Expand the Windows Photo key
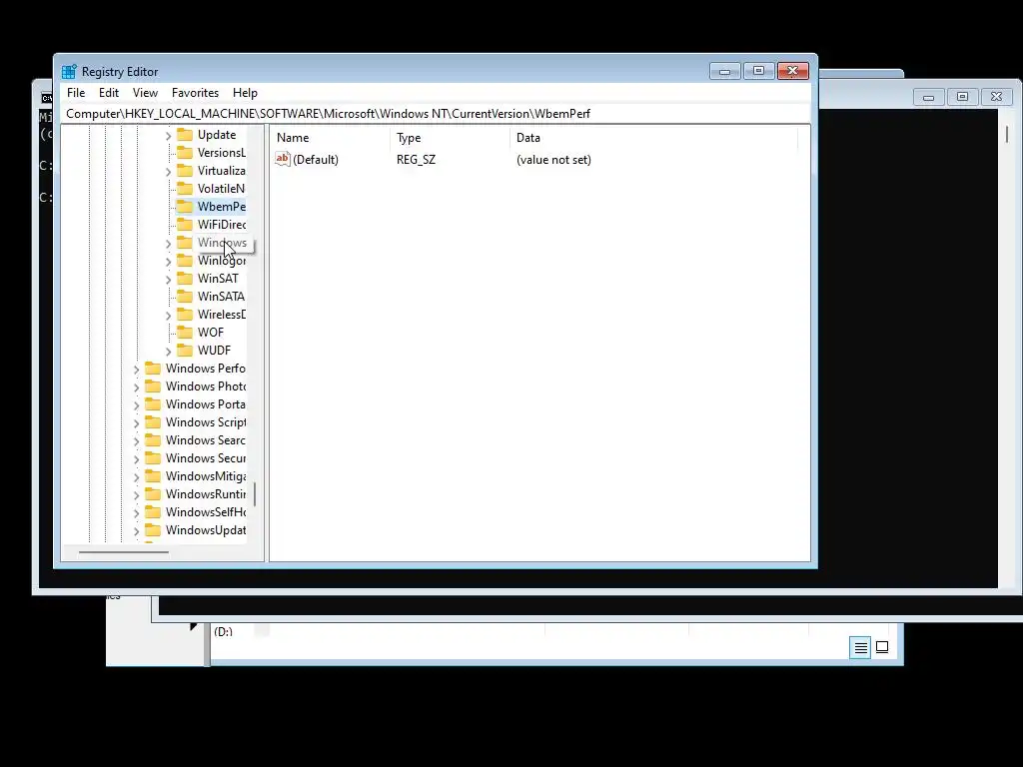This screenshot has height=767, width=1023. pyautogui.click(x=136, y=386)
